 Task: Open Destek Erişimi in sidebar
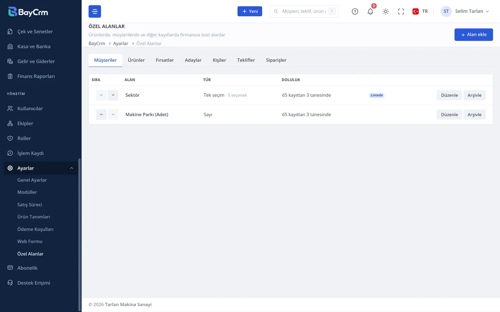click(41, 283)
